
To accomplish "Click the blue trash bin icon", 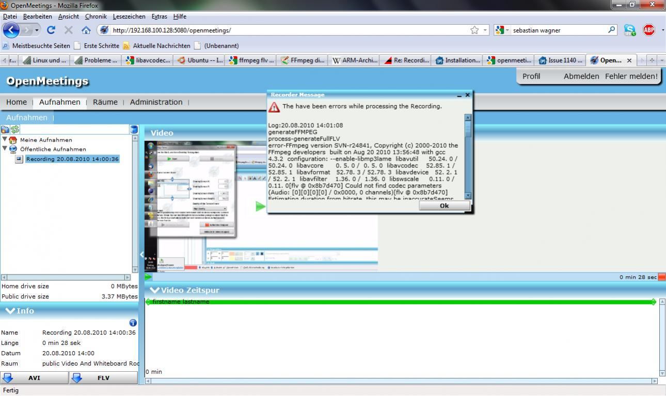I will [x=134, y=130].
